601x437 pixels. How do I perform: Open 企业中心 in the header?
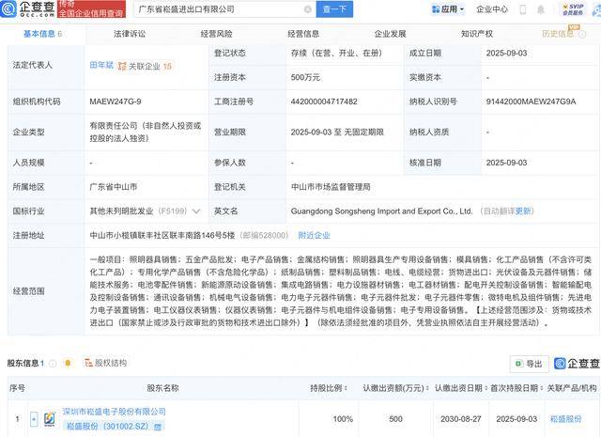pos(492,9)
